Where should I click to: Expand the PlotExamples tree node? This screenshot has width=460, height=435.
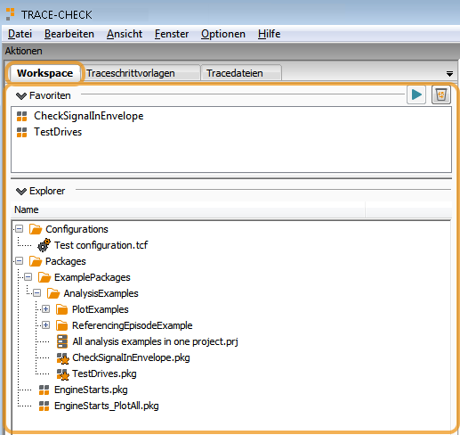point(45,309)
